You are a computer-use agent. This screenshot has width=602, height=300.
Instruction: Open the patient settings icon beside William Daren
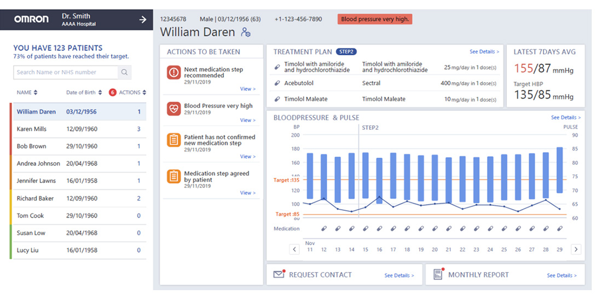coord(246,32)
